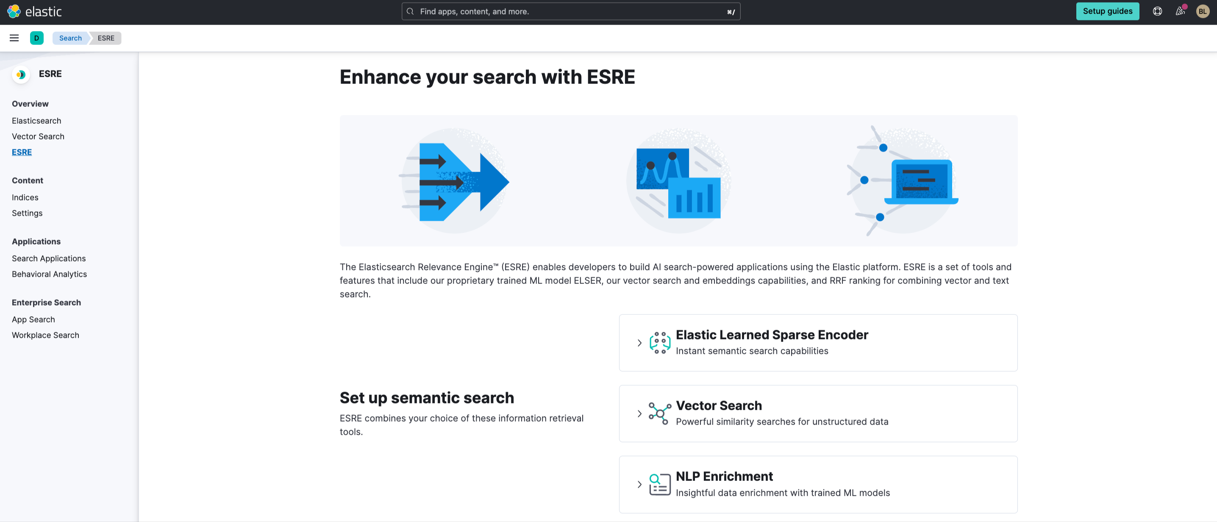Click the Vector Search panel title
Image resolution: width=1217 pixels, height=522 pixels.
tap(719, 405)
